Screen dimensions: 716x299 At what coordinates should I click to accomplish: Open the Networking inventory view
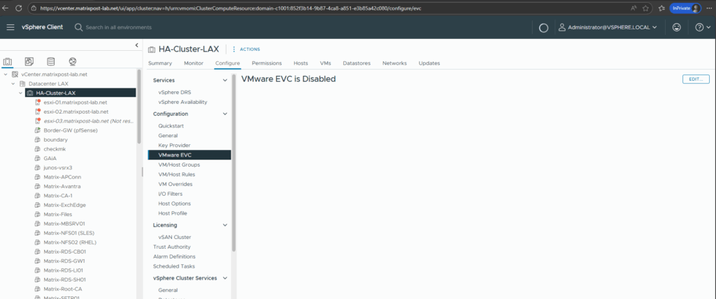72,61
